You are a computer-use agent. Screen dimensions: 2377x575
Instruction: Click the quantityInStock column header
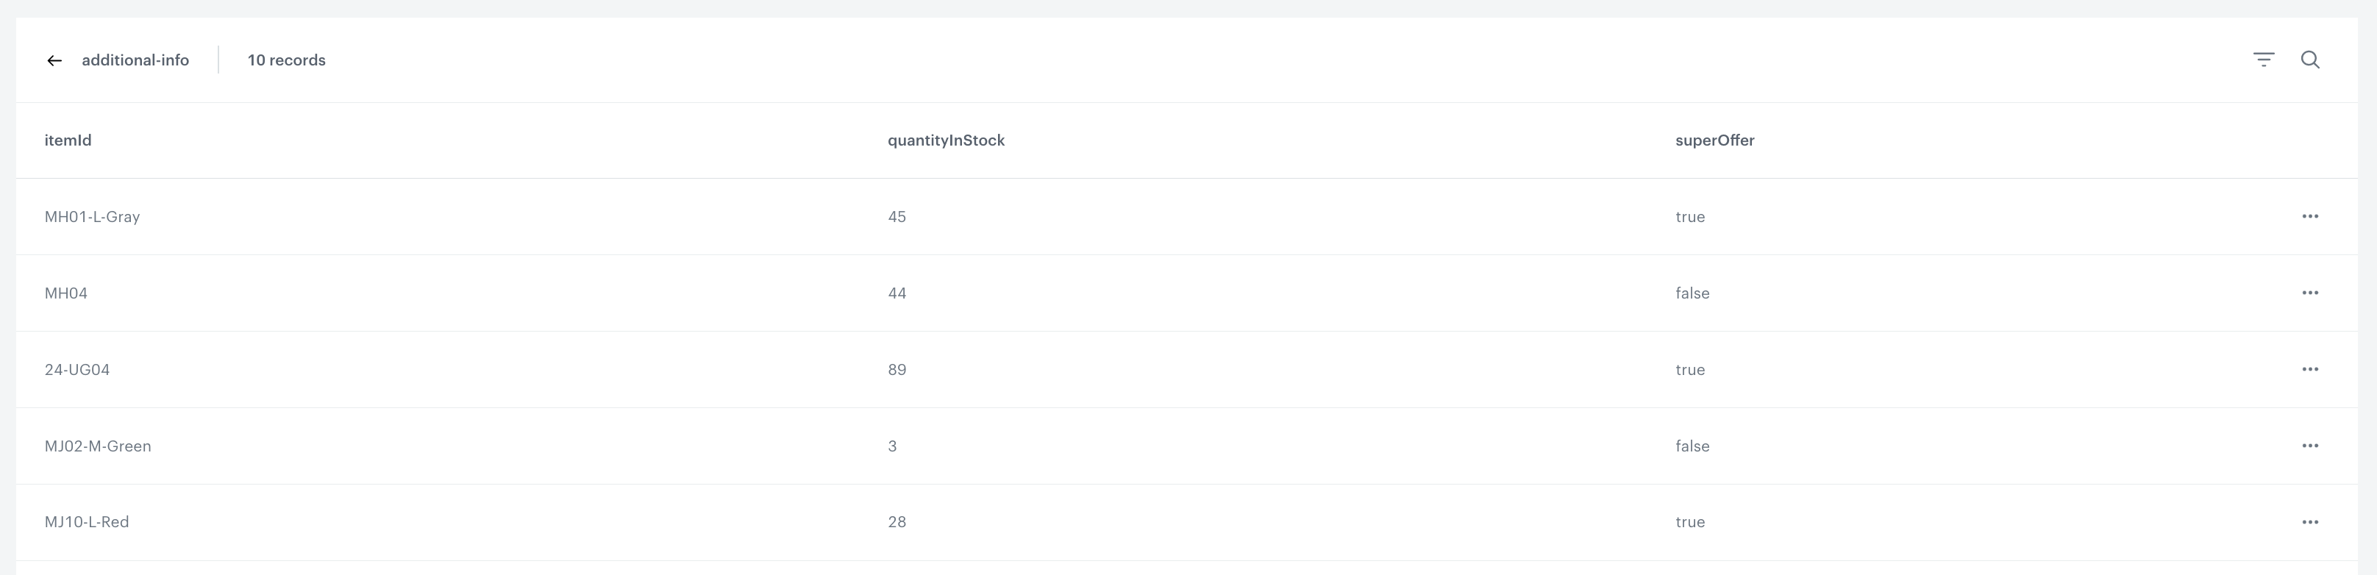946,140
